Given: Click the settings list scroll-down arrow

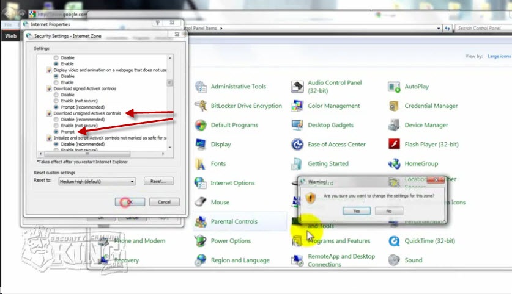Looking at the screenshot, I should [170, 148].
